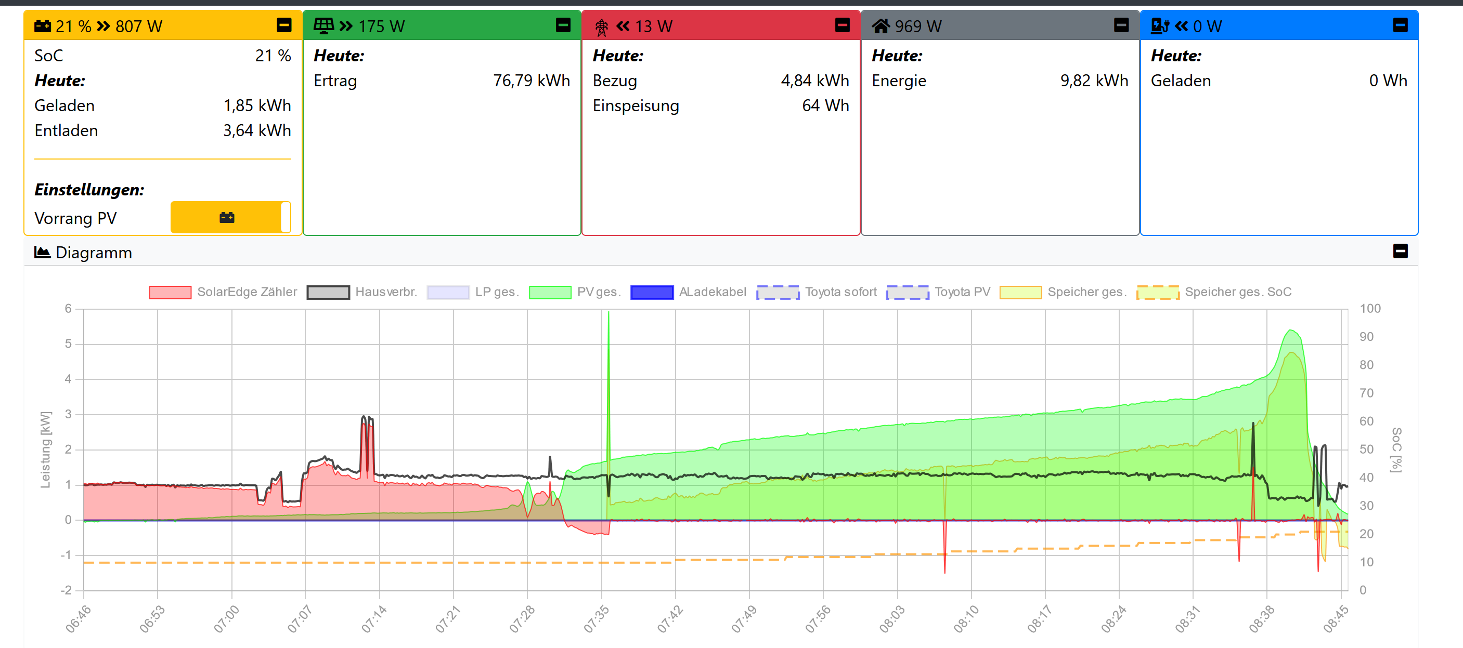Click the battery icon in yellow header
This screenshot has height=648, width=1463.
(43, 25)
